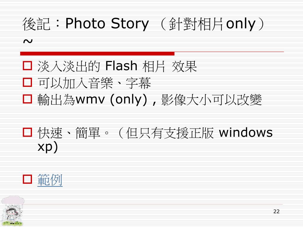303x227 pixels.
Task: Click the girl under raincloud cartoon image
Action: tap(12, 211)
